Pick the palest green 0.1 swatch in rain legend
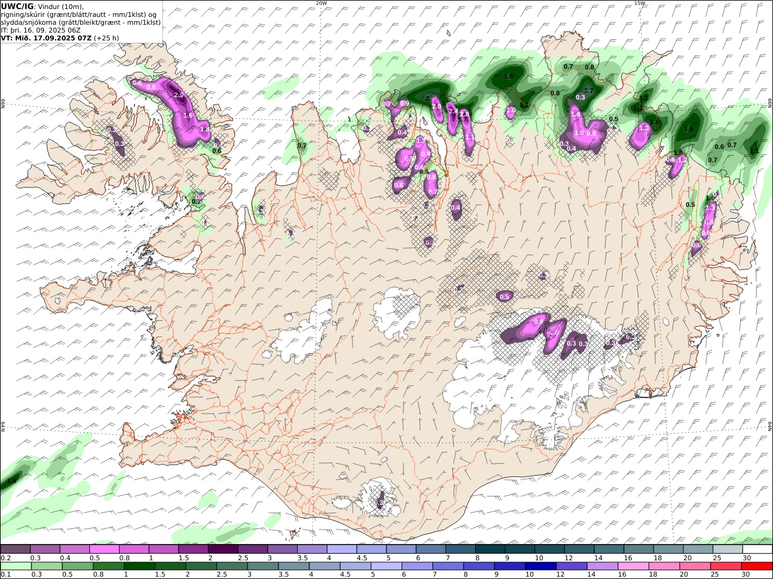The width and height of the screenshot is (773, 579). click(x=16, y=566)
